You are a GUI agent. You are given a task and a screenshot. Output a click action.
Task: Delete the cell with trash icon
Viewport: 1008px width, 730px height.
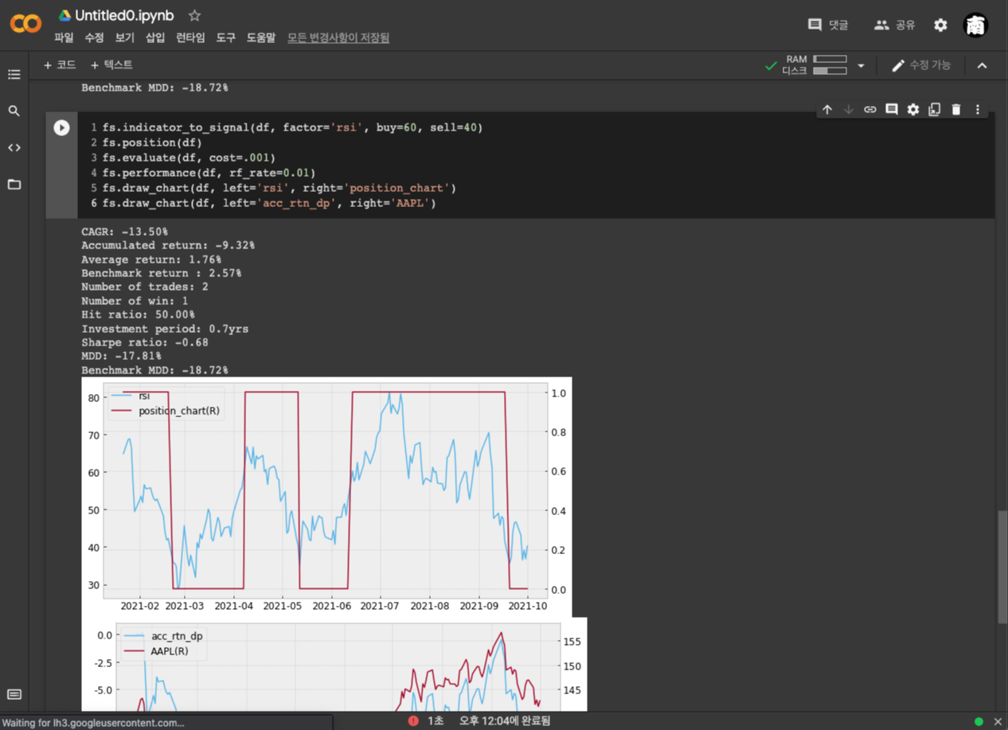(x=956, y=109)
